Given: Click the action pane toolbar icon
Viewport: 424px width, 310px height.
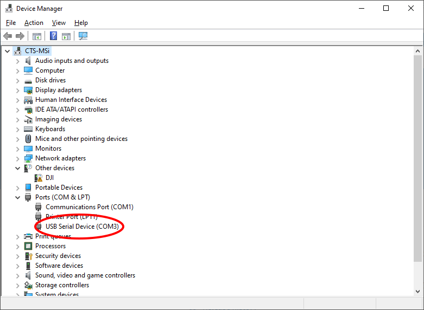Looking at the screenshot, I should tap(66, 36).
